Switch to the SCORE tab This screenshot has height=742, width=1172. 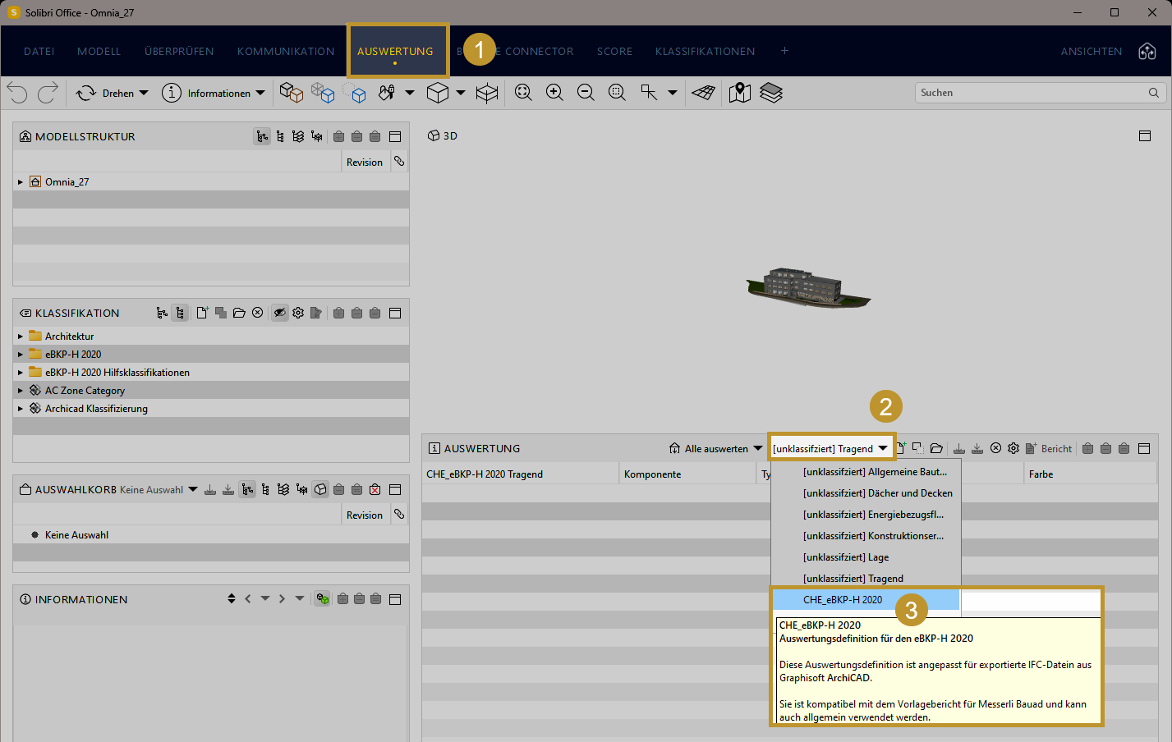(614, 51)
